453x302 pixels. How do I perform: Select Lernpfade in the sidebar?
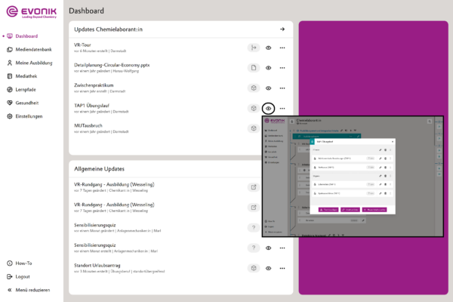point(21,90)
